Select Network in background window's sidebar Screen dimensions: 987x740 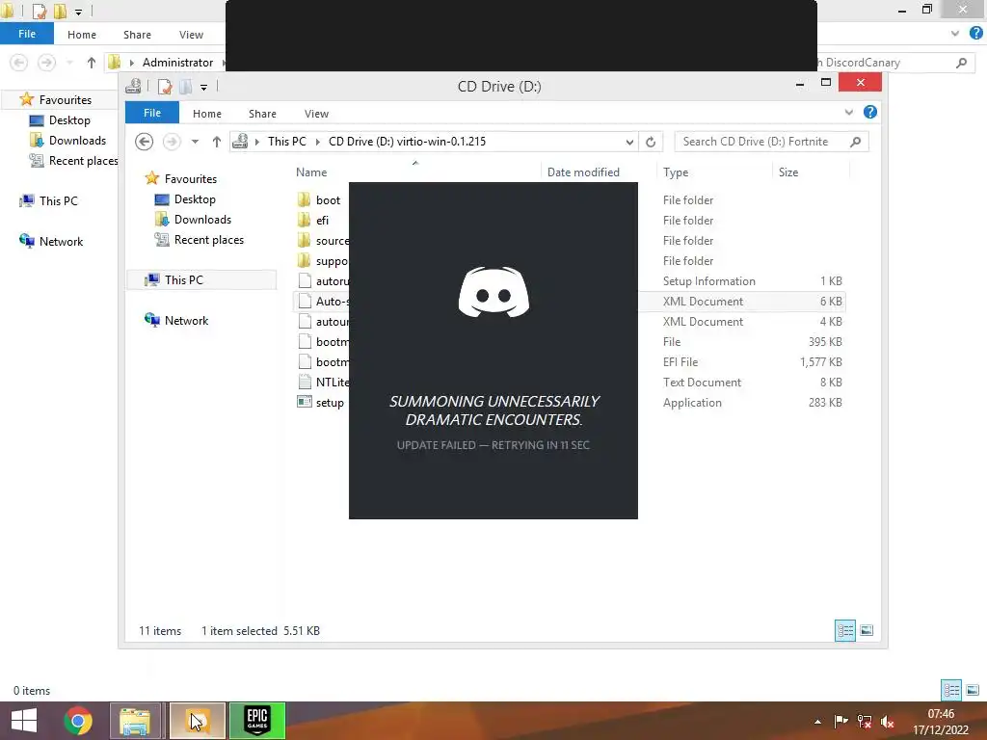pyautogui.click(x=61, y=241)
